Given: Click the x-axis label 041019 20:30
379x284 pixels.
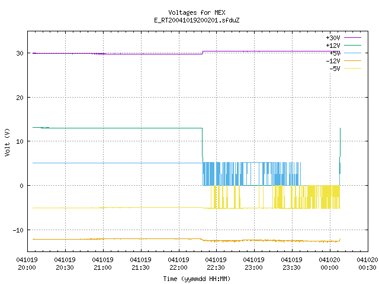Looking at the screenshot, I should (x=65, y=264).
